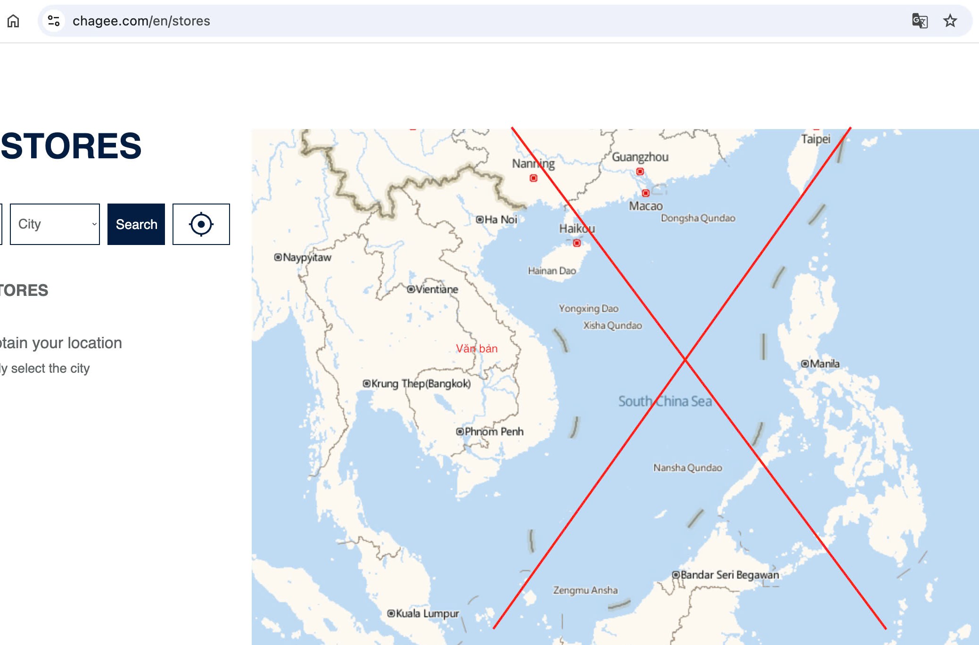Image resolution: width=979 pixels, height=645 pixels.
Task: Click the Search button
Action: 136,224
